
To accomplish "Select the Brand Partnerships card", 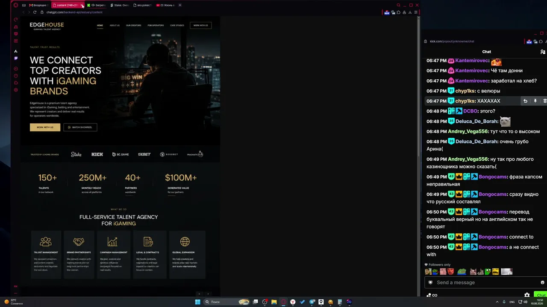I will [79, 255].
